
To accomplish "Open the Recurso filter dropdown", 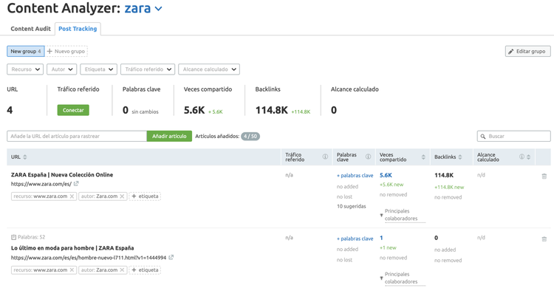I will click(x=25, y=69).
